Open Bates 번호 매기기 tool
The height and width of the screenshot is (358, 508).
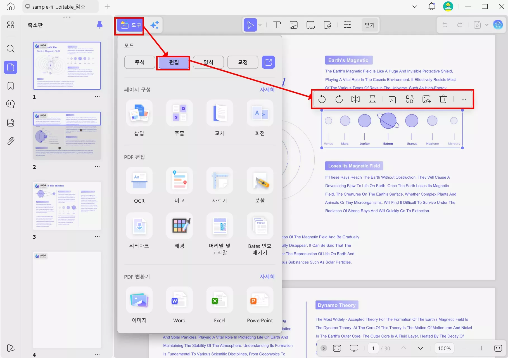pyautogui.click(x=260, y=234)
